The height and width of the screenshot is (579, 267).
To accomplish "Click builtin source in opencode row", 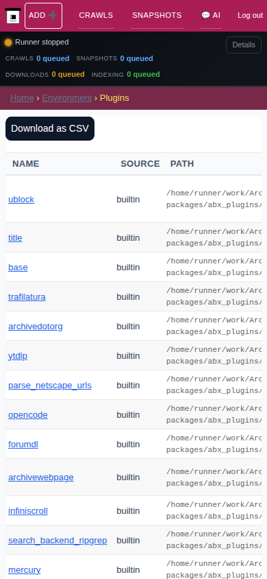I will click(128, 415).
